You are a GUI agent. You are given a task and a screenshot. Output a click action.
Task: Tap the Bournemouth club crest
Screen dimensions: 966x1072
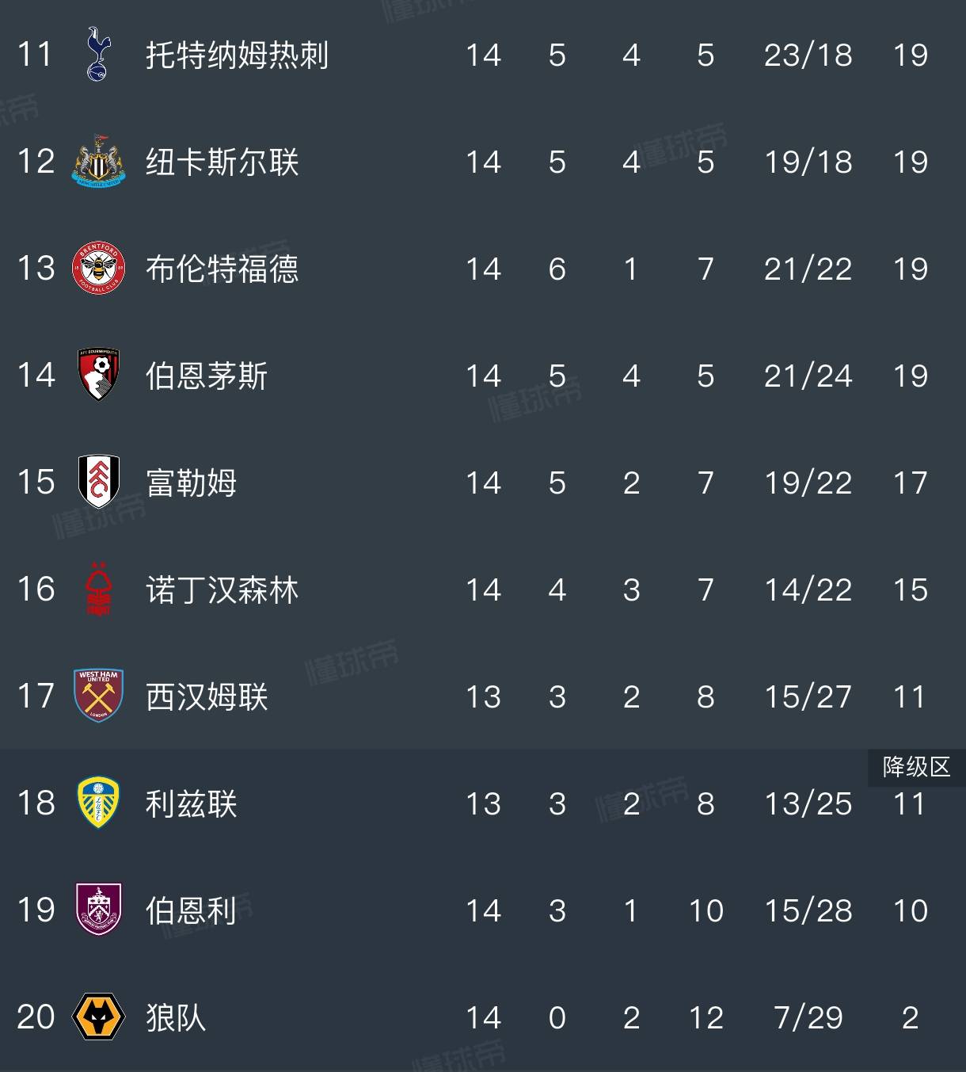[99, 375]
